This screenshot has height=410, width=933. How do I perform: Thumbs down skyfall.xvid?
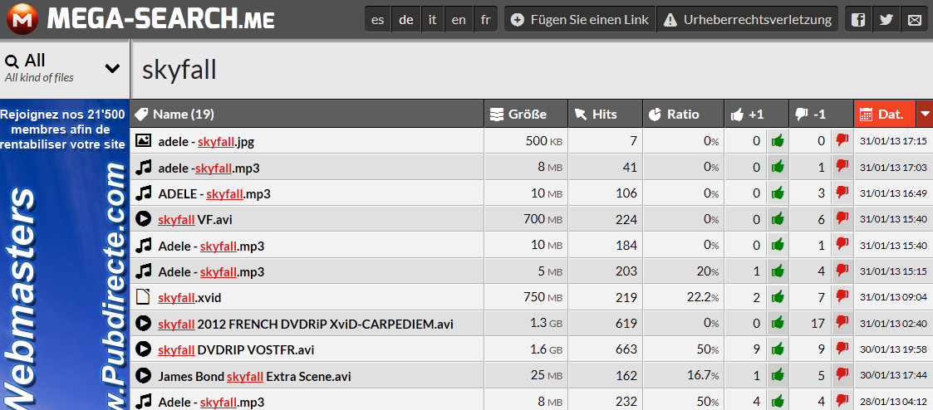click(842, 297)
